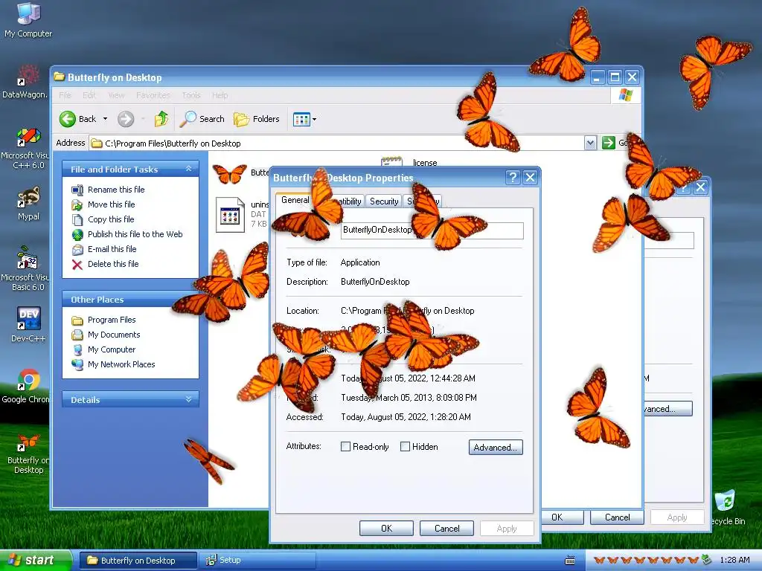Open My Documents in Other Places

click(x=114, y=335)
